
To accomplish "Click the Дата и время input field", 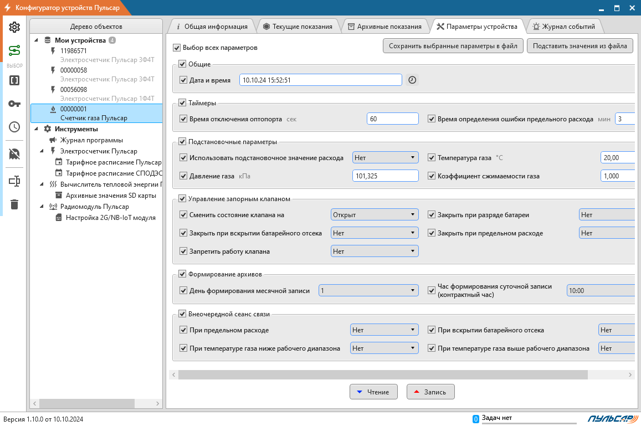I will (x=320, y=80).
